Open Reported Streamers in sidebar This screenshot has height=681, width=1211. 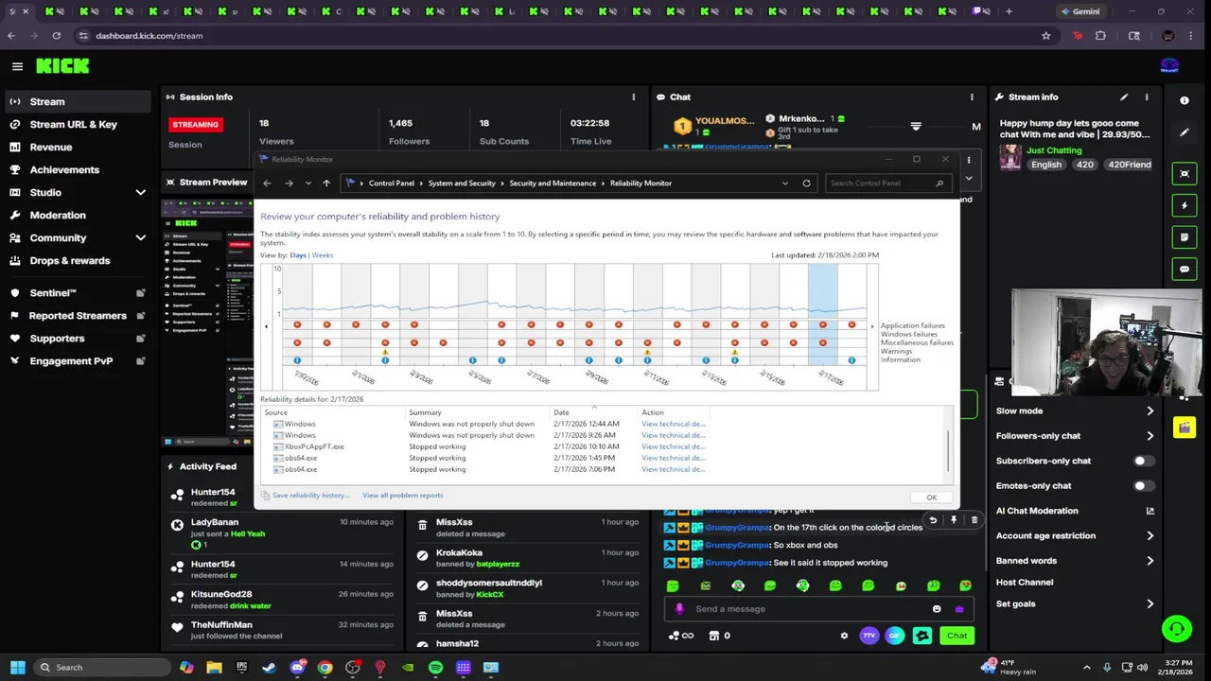(x=78, y=316)
